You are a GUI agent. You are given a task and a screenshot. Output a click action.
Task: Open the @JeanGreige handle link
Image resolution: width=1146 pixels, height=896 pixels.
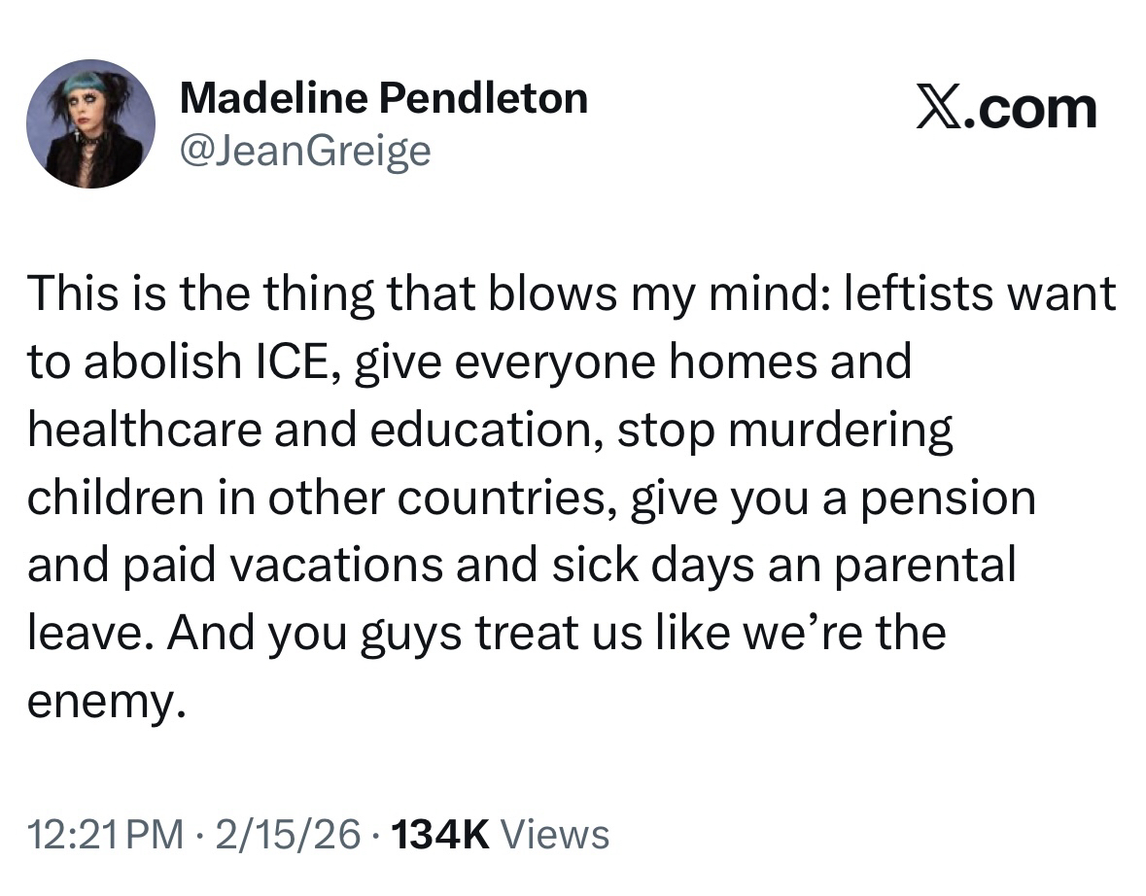coord(305,150)
